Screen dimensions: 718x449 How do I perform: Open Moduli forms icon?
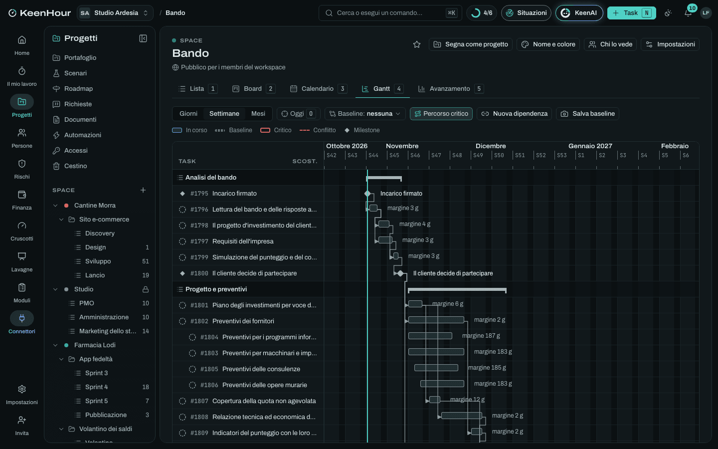click(x=22, y=292)
